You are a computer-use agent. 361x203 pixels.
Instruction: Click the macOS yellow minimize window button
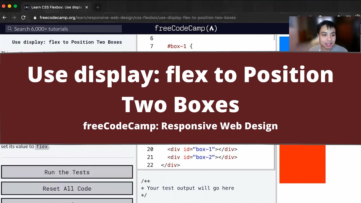click(x=9, y=6)
